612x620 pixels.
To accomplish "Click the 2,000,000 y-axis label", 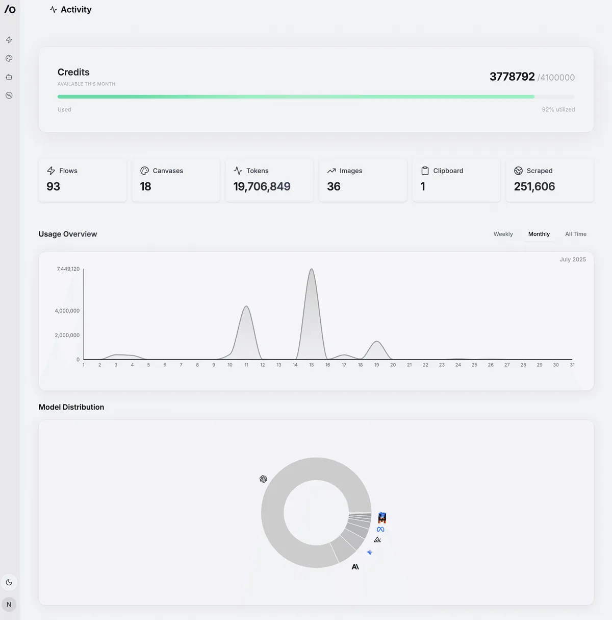I will click(67, 335).
